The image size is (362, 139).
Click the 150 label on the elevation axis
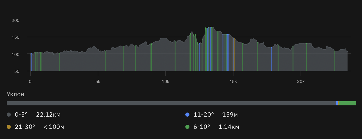pyautogui.click(x=16, y=37)
